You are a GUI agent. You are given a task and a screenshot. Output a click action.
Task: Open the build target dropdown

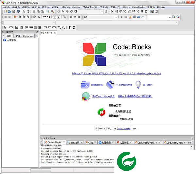(x=102, y=12)
